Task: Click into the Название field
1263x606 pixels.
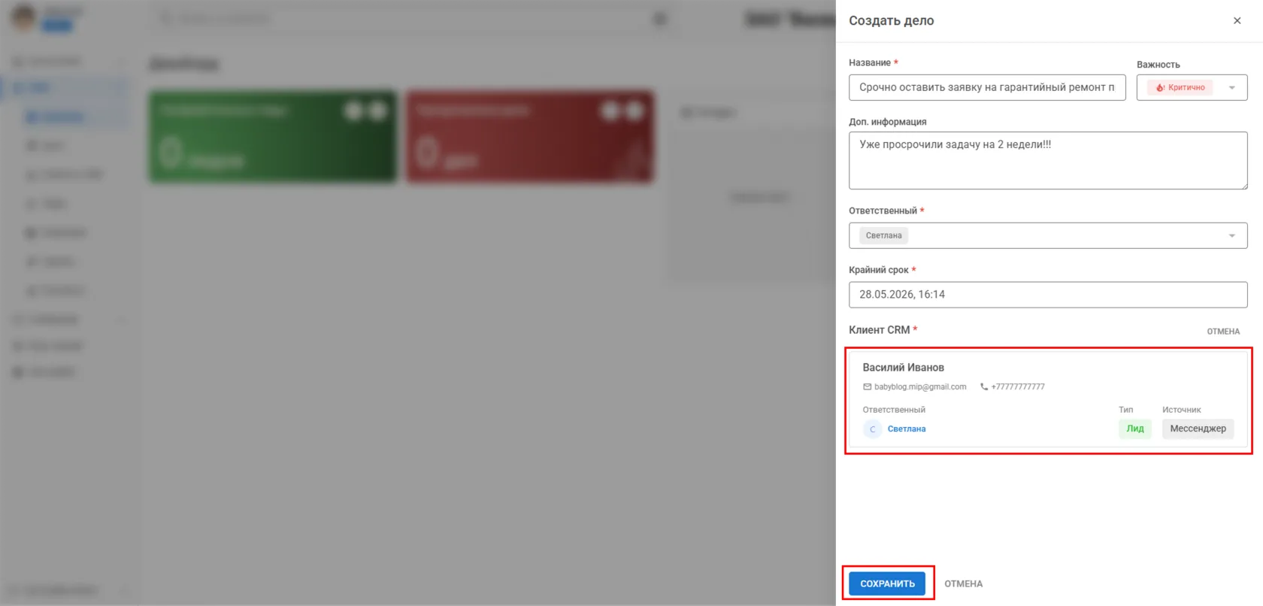Action: coord(987,87)
